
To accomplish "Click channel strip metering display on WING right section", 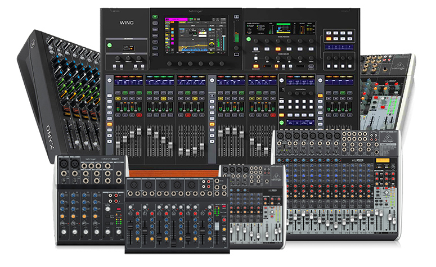I will [x=281, y=28].
